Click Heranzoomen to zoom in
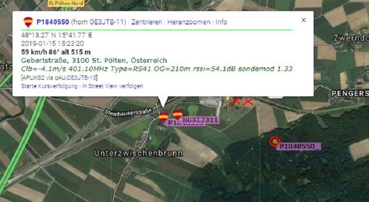Viewport: 369px width, 202px height. [189, 22]
